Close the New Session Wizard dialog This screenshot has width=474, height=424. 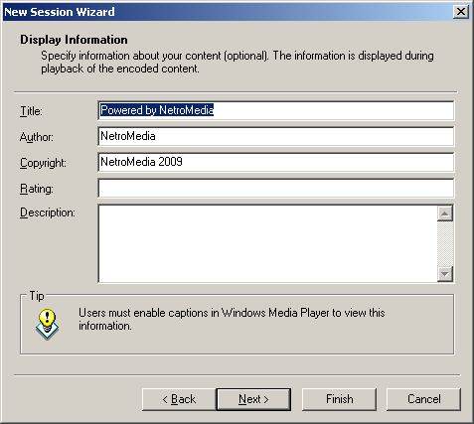click(x=461, y=12)
